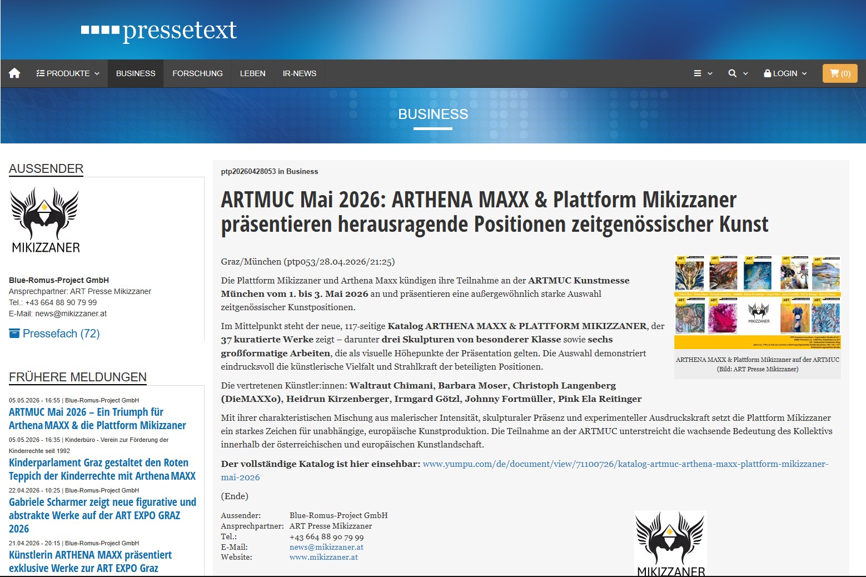Click the '(Ende)' text
The width and height of the screenshot is (866, 577).
235,496
